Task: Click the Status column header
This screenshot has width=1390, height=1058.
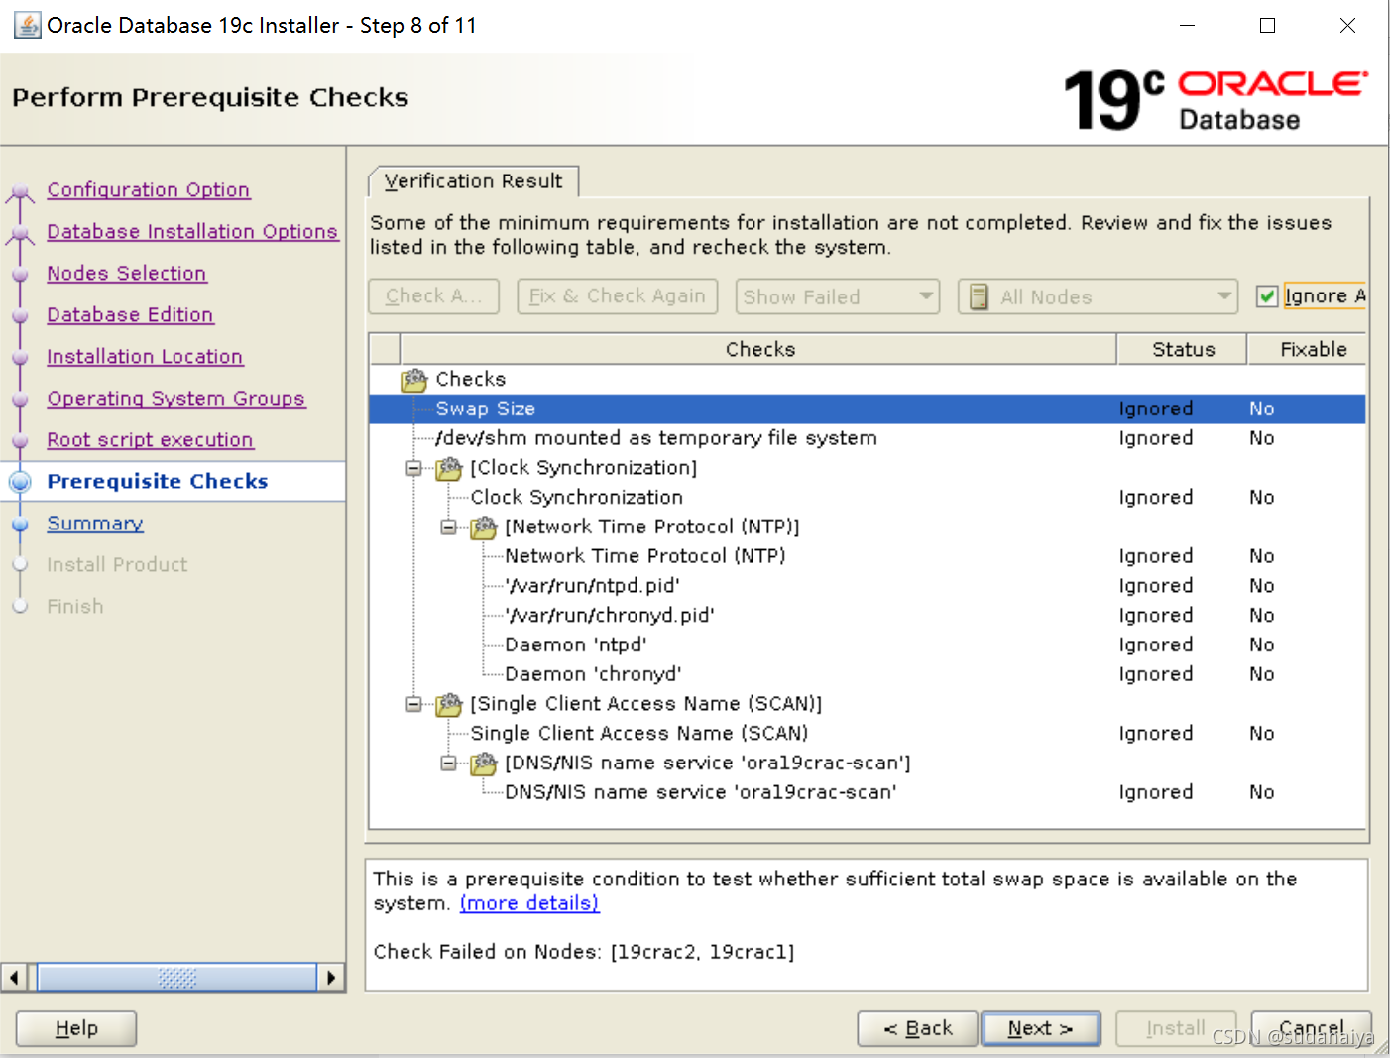Action: (x=1183, y=349)
